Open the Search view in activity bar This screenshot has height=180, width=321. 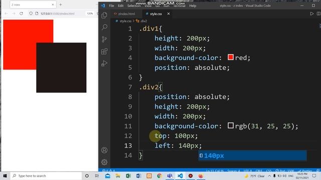coord(104,27)
